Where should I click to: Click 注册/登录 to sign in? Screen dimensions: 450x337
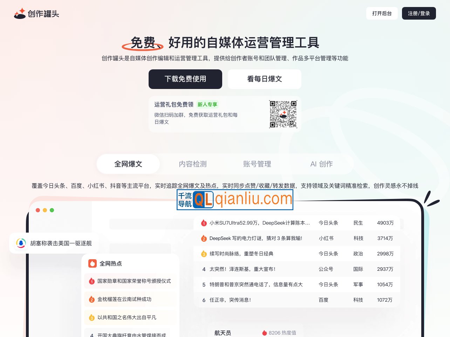[x=419, y=13]
